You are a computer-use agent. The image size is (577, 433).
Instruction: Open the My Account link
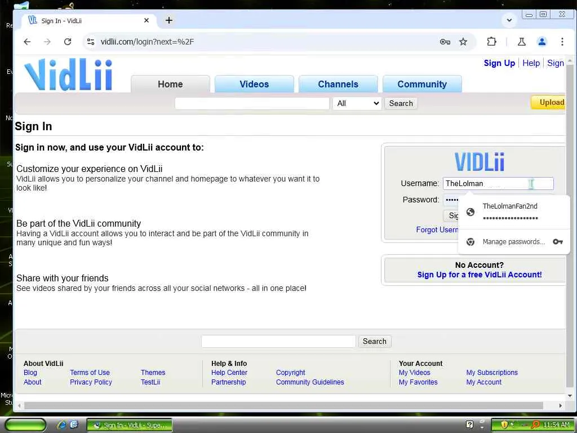point(484,382)
